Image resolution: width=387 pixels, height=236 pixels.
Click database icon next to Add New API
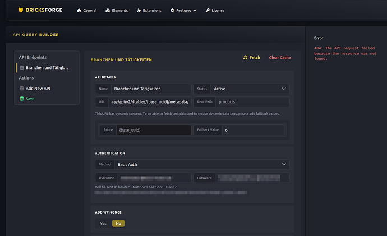(22, 88)
